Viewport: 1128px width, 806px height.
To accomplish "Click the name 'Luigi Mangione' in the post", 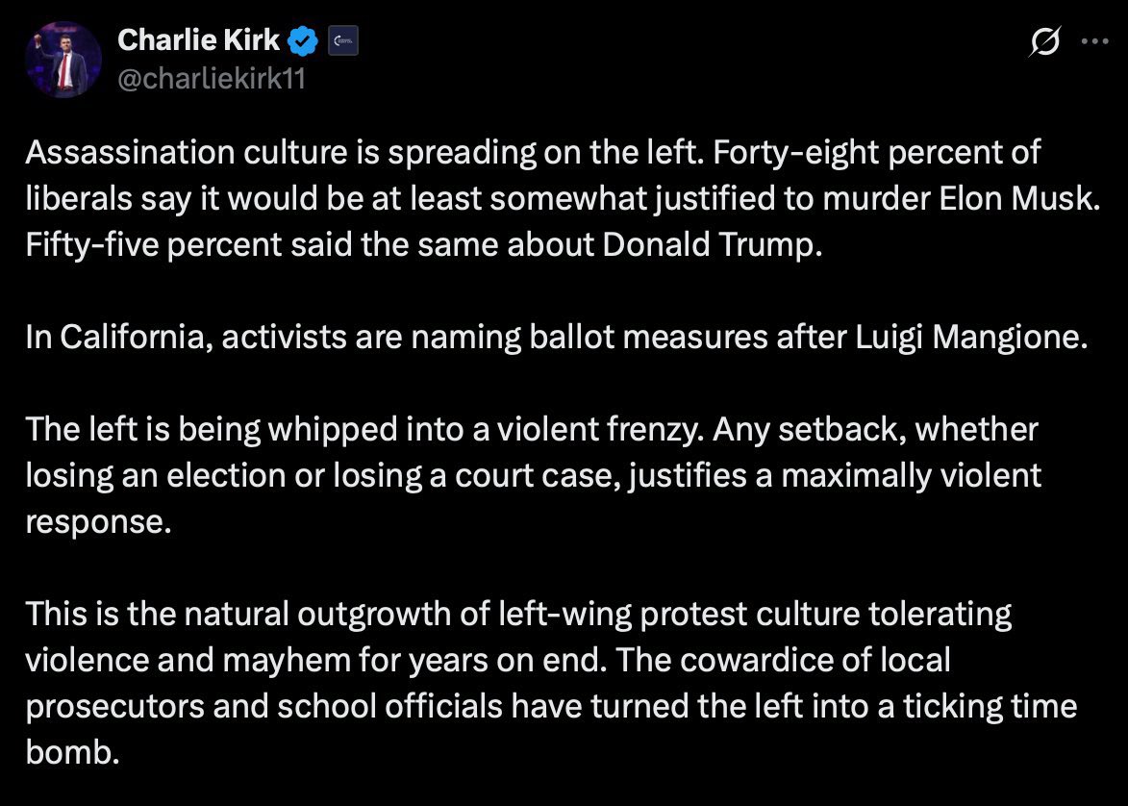I will pos(972,337).
